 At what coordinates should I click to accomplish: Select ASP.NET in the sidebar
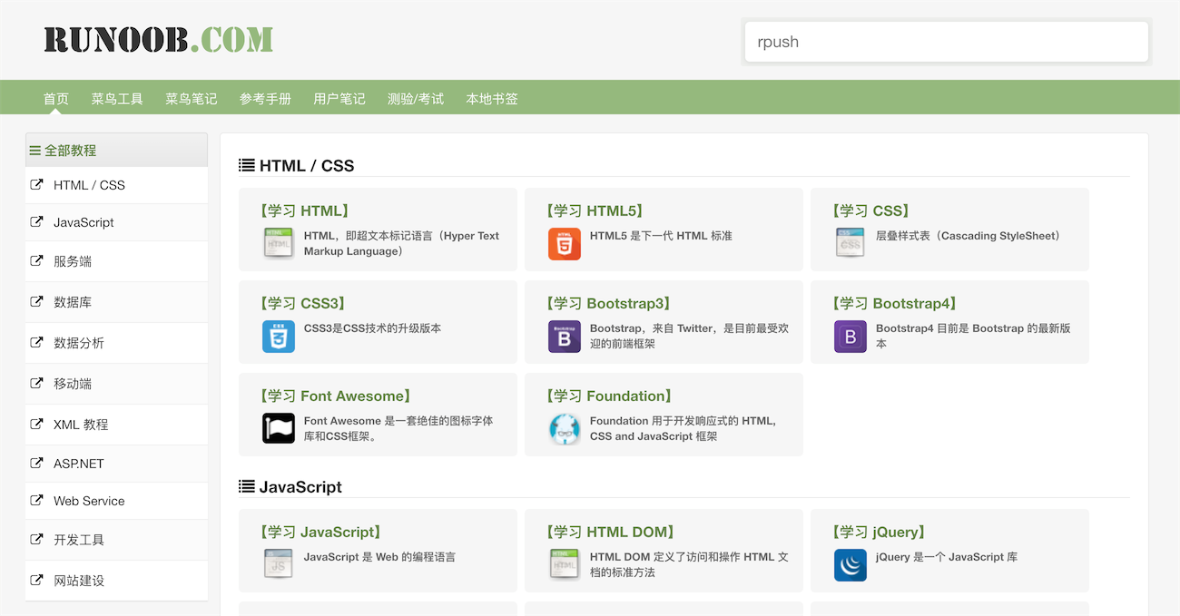(x=116, y=464)
